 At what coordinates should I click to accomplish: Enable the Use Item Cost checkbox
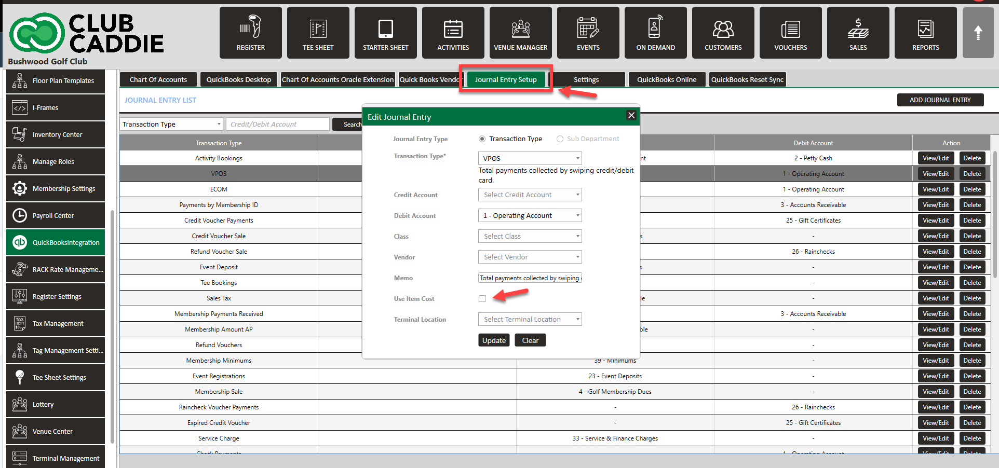click(x=482, y=299)
